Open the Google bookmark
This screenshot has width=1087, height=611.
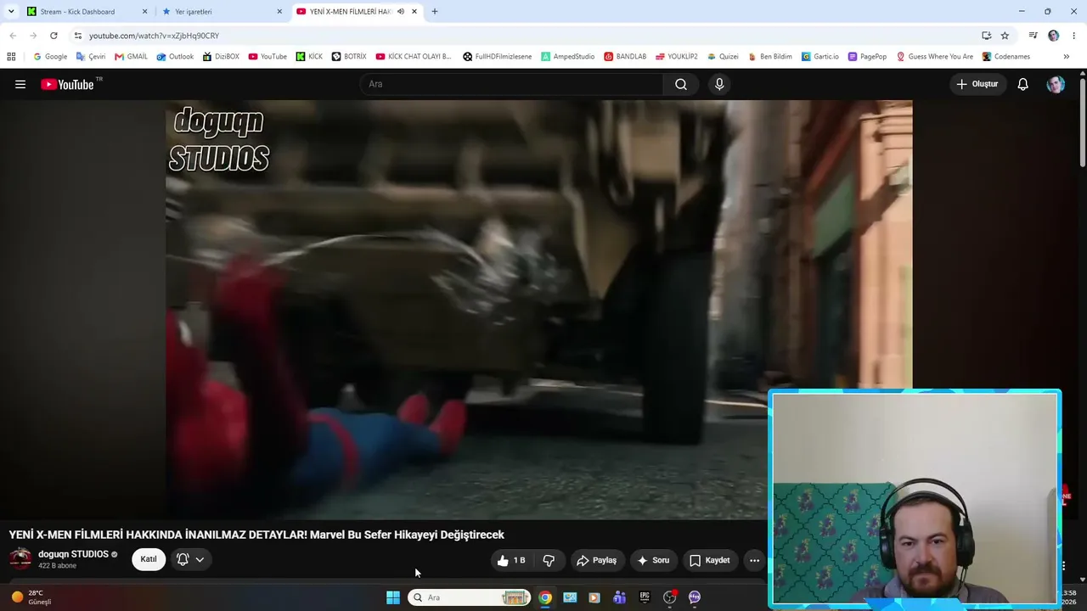coord(50,57)
